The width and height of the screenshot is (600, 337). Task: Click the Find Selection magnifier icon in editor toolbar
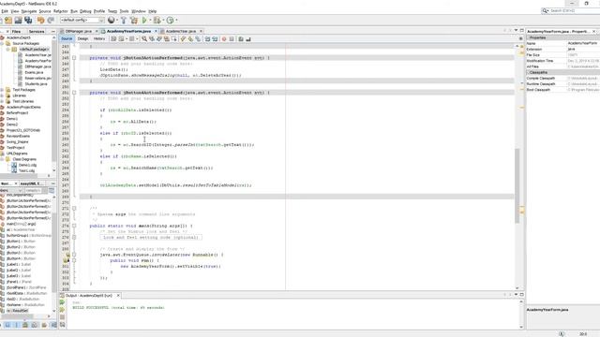click(x=144, y=39)
